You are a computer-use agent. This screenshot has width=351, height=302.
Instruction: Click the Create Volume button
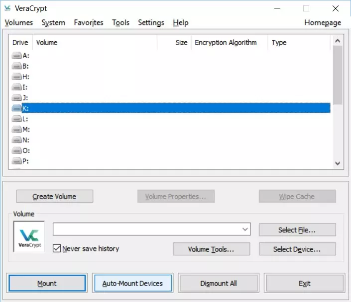[54, 196]
